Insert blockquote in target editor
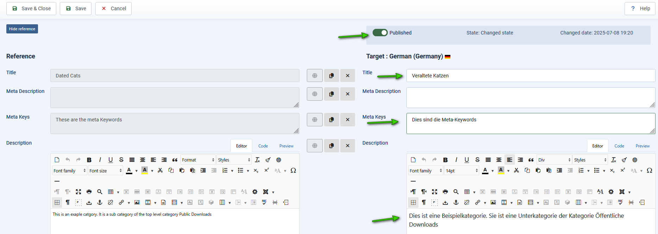The image size is (658, 234). pos(531,160)
